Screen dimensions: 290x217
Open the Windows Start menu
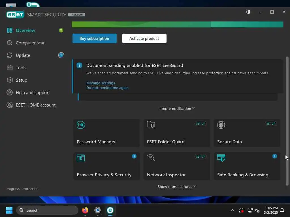[9, 210]
